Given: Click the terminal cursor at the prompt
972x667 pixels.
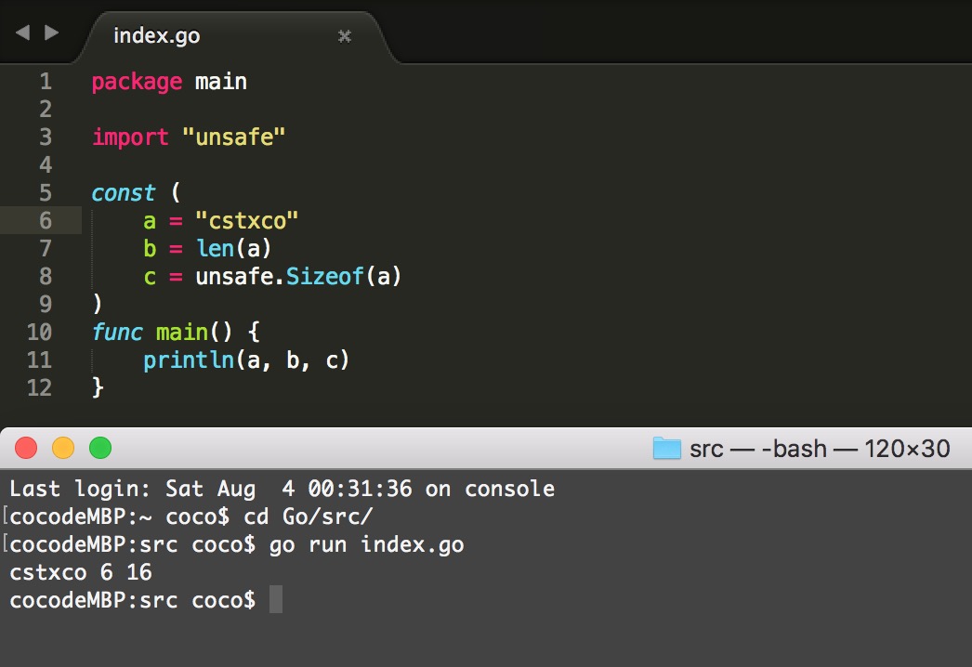Looking at the screenshot, I should 275,600.
